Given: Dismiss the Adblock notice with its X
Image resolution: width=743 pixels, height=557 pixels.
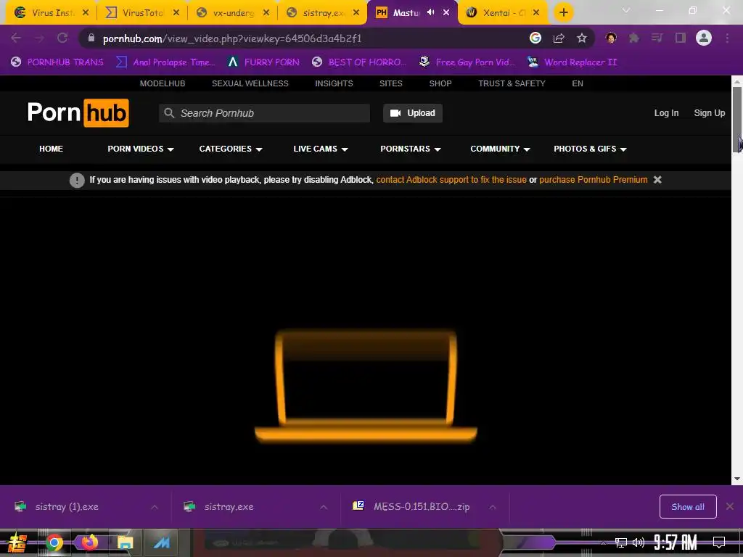Looking at the screenshot, I should click(657, 180).
